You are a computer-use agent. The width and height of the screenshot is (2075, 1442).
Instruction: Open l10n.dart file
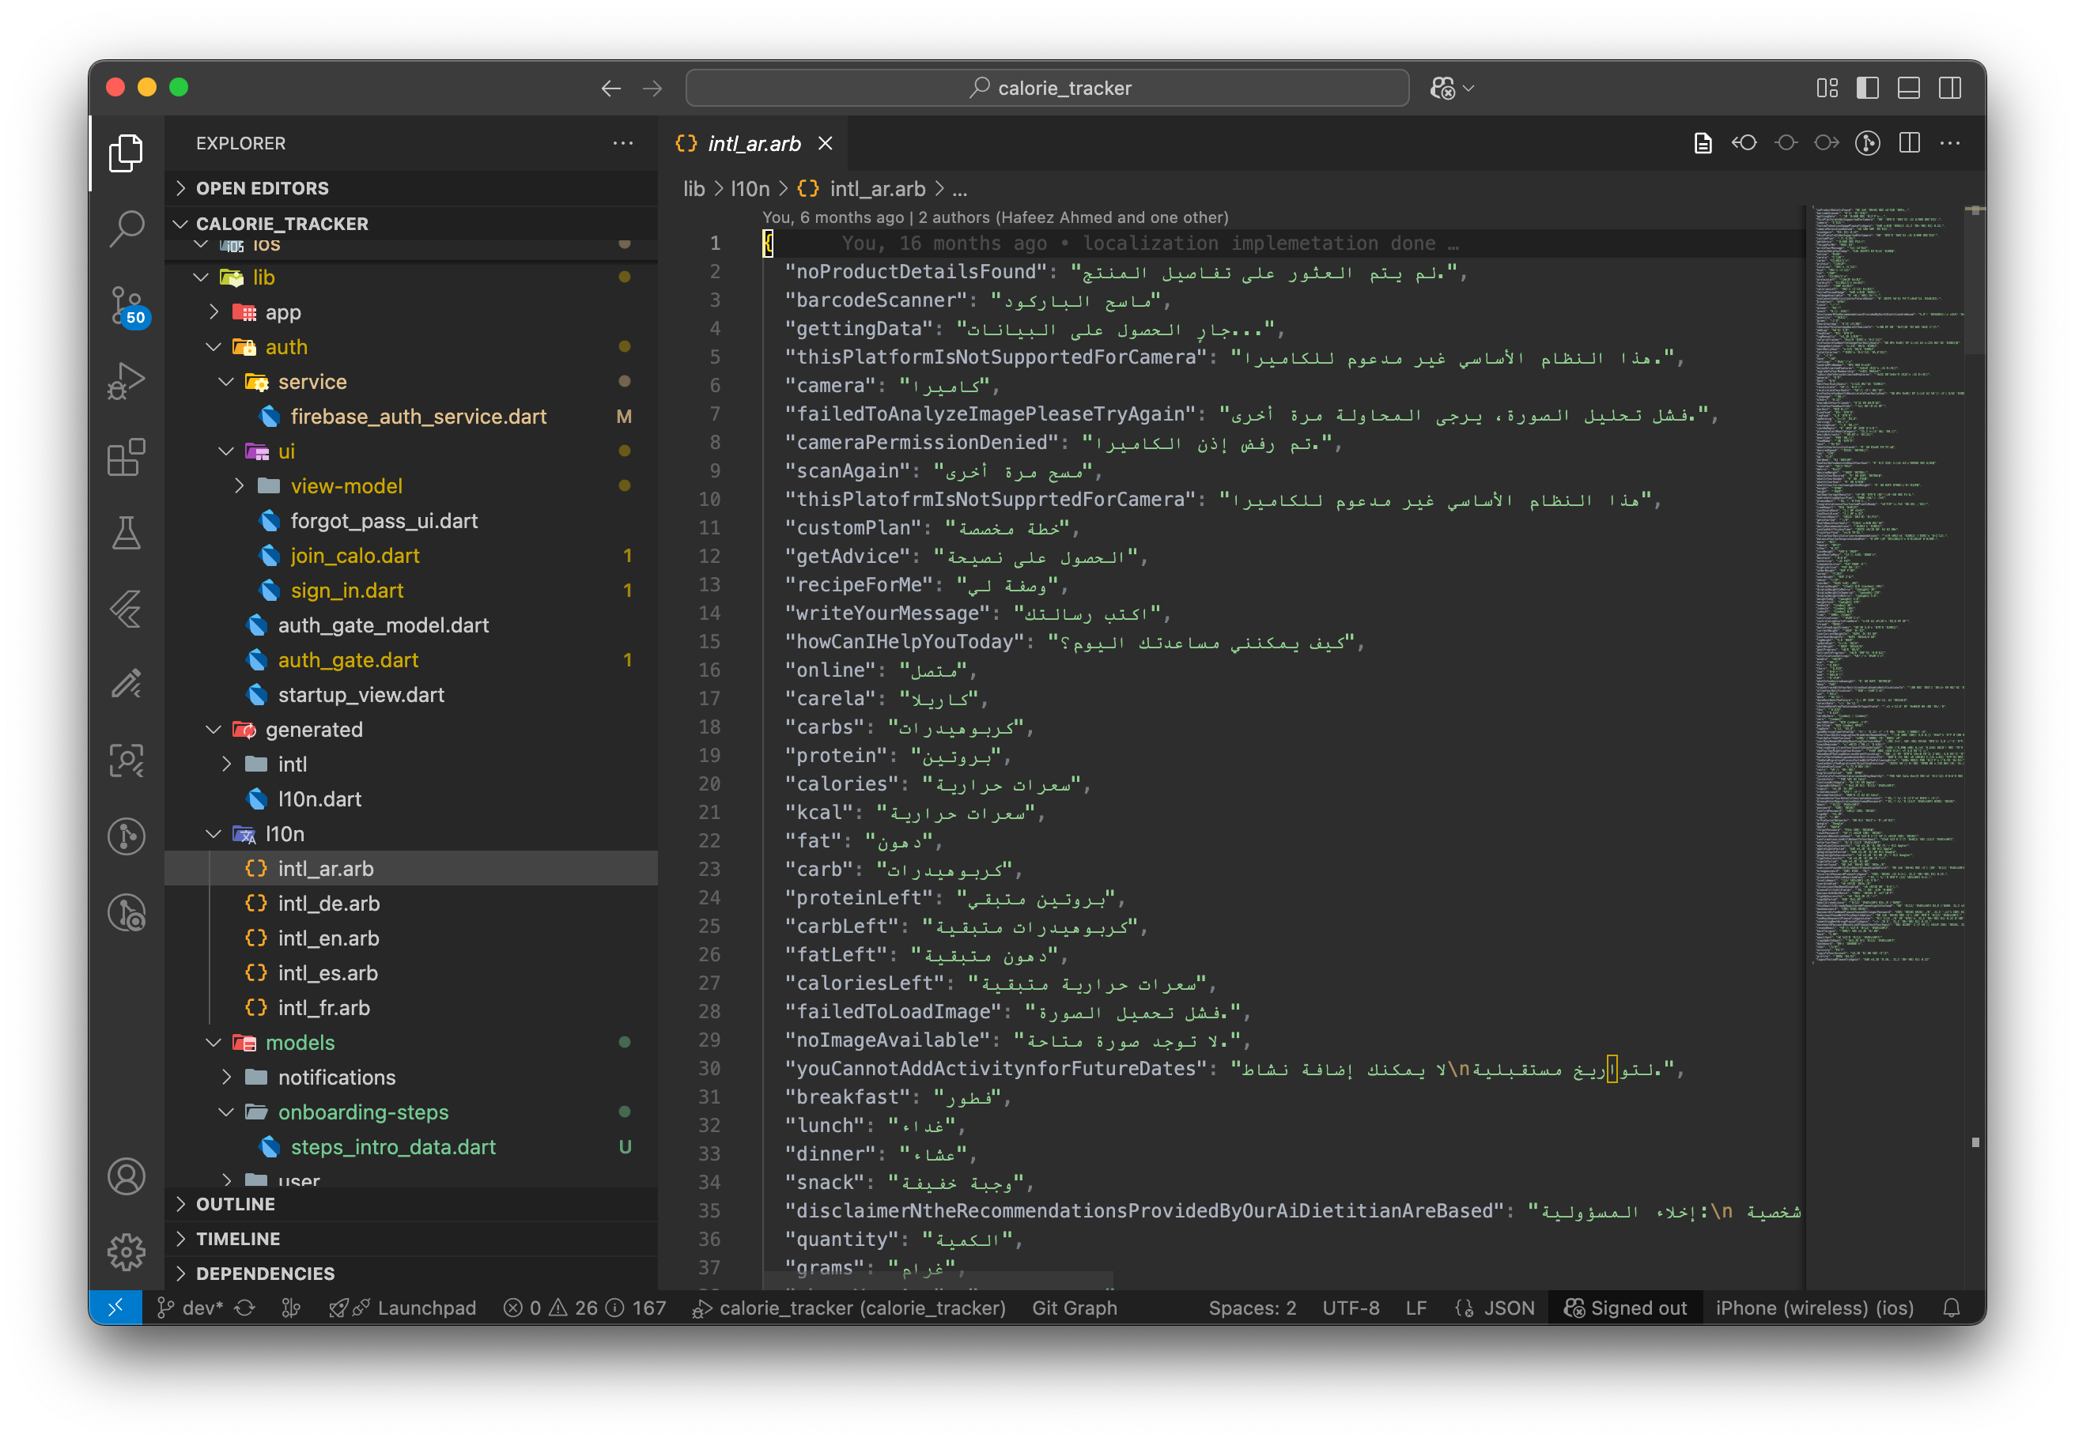coord(411,798)
